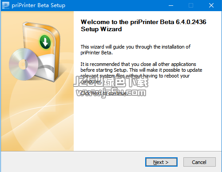Image resolution: width=222 pixels, height=172 pixels.
Task: Close the priPrinter Beta Setup window
Action: click(x=211, y=5)
